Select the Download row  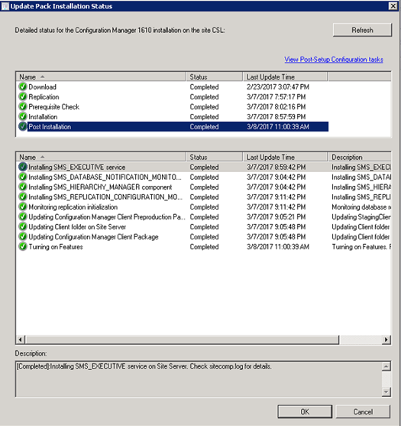pos(173,86)
